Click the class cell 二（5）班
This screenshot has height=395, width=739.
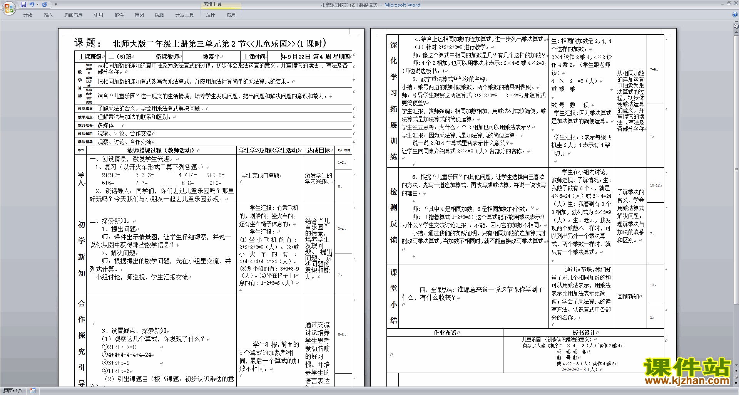(x=122, y=57)
